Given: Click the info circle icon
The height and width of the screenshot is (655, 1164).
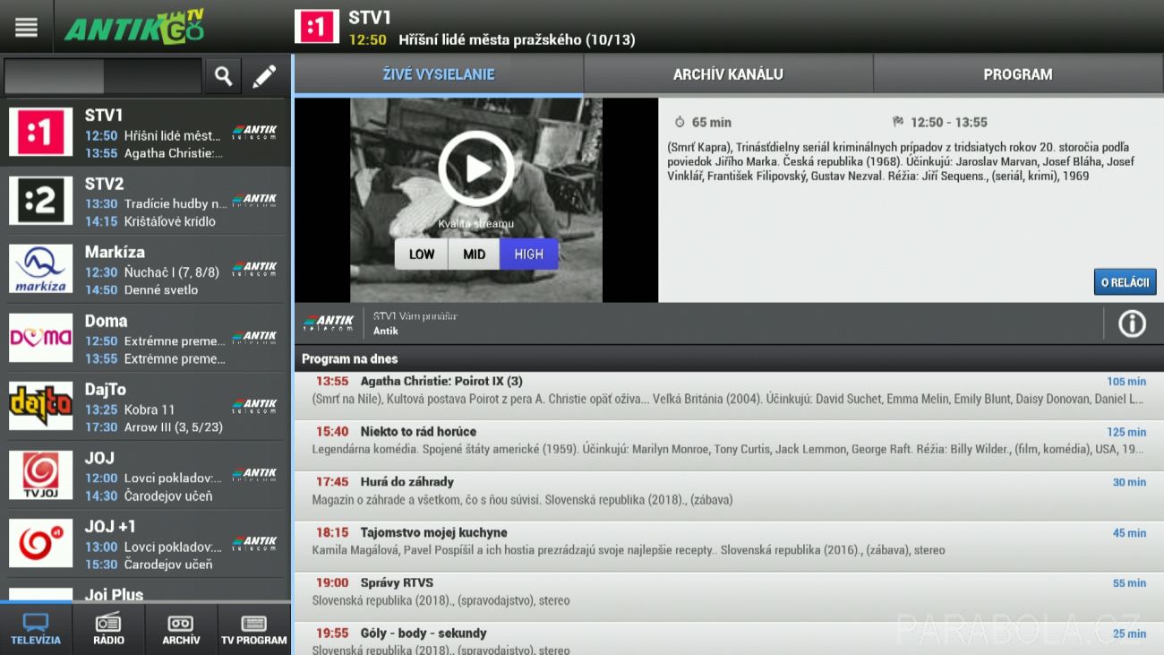Looking at the screenshot, I should pos(1132,323).
